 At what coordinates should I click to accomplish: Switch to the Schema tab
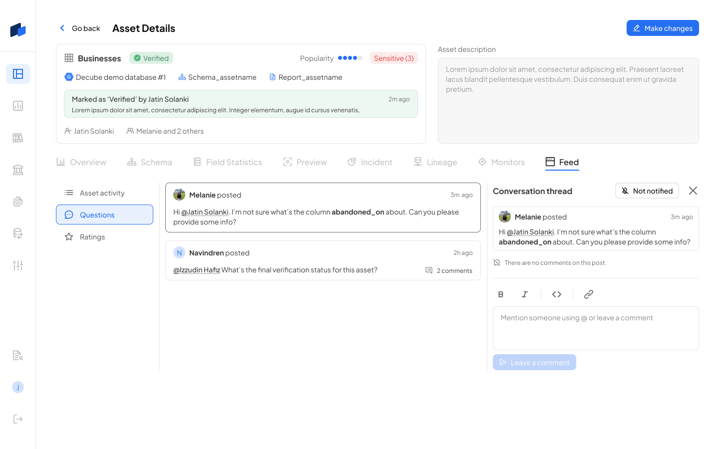click(149, 162)
